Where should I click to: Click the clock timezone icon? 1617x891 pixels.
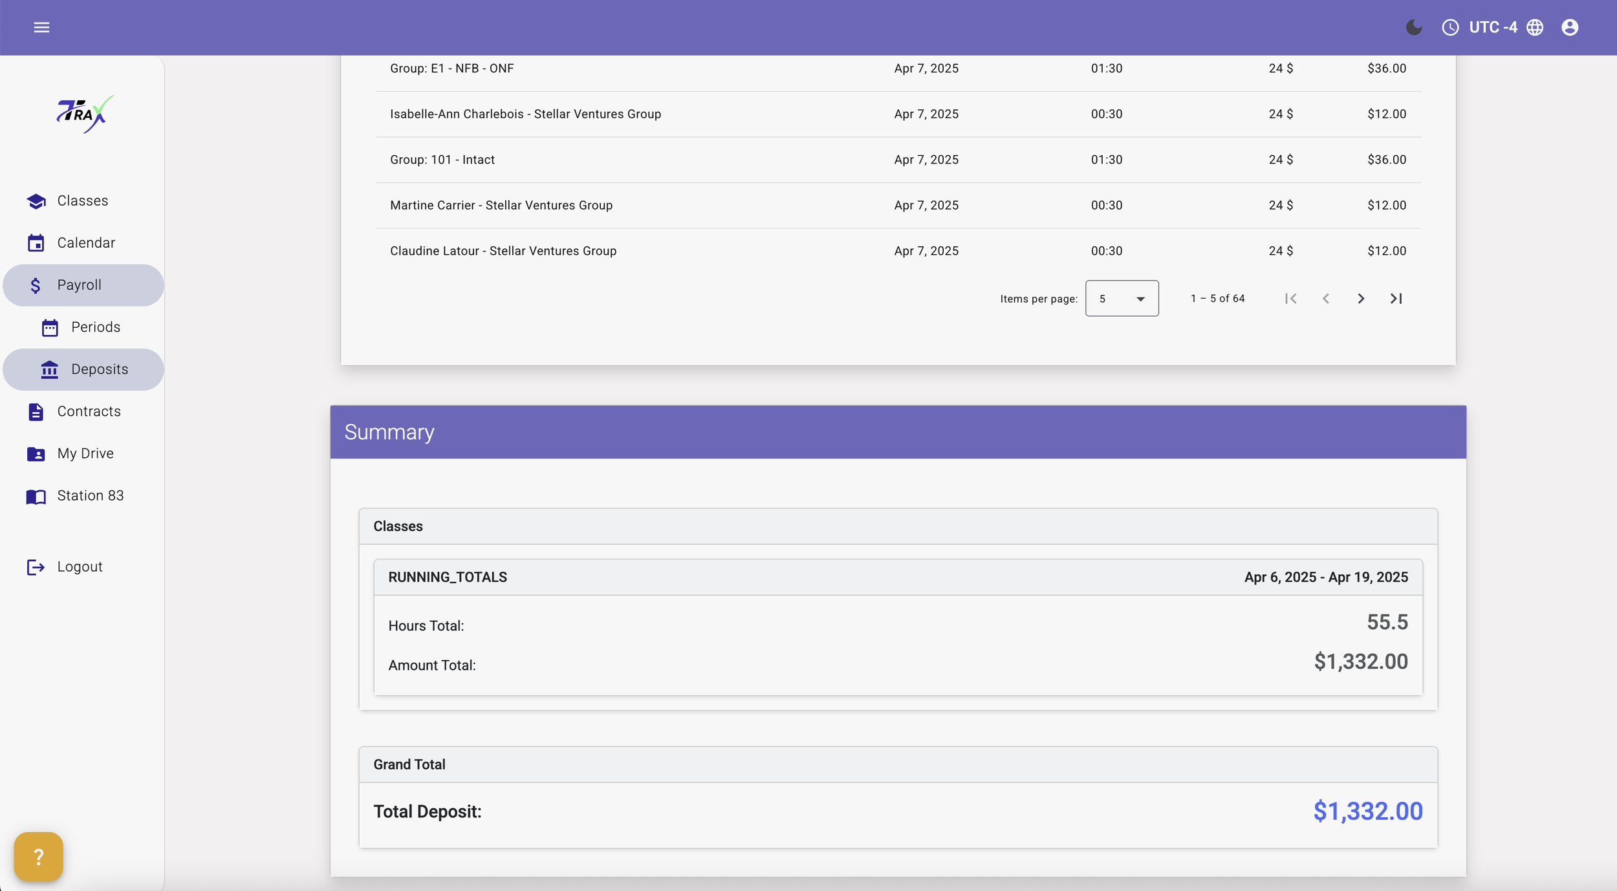pos(1450,27)
